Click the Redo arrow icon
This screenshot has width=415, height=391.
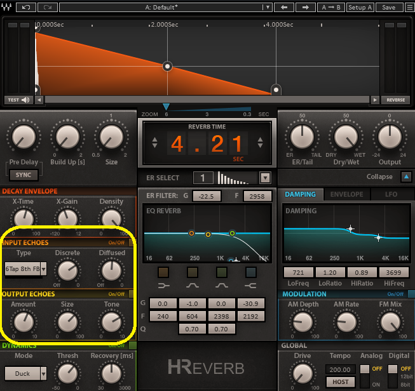(x=47, y=7)
